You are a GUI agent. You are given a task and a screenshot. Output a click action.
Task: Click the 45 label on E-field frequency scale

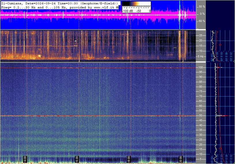click(200, 120)
